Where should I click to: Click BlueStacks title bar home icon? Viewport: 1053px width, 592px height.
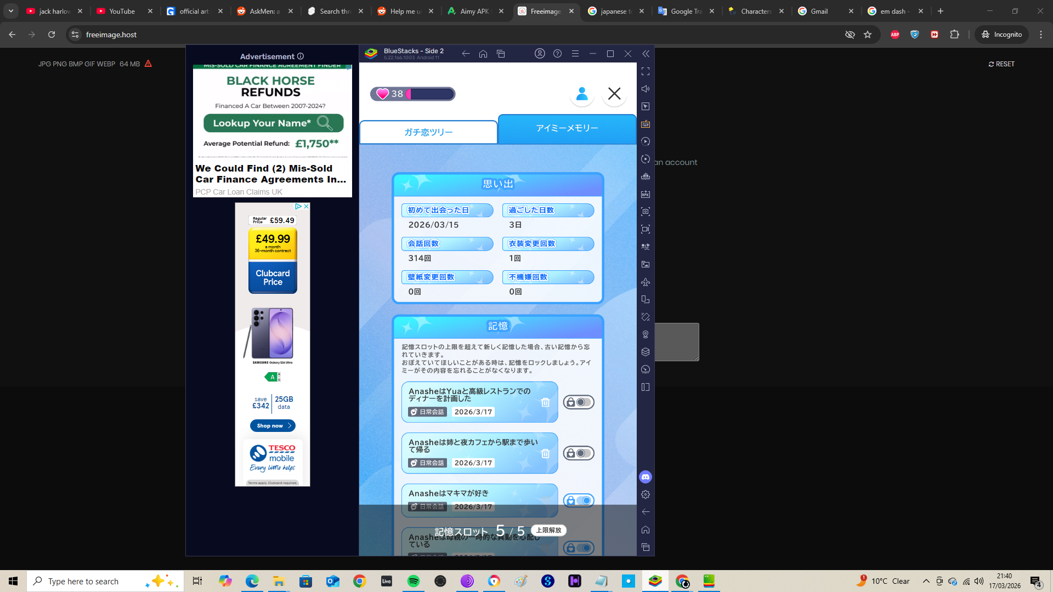[483, 54]
